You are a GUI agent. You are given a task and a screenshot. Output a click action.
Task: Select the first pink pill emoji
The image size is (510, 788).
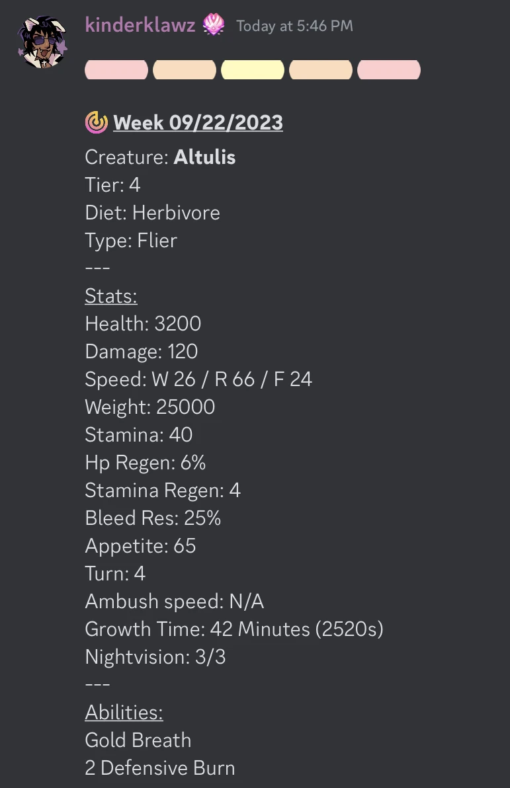(116, 69)
